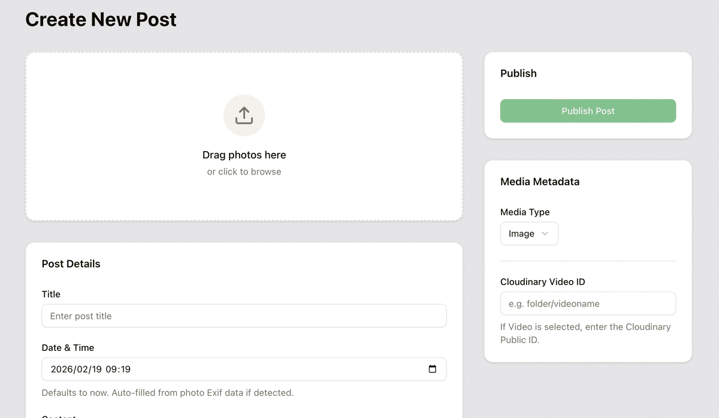This screenshot has width=719, height=418.
Task: Click the "or click to browse" text
Action: tap(244, 172)
